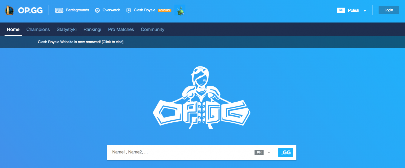Expand the language dropdown arrow
Viewport: 405px width, 168px height.
pyautogui.click(x=365, y=11)
